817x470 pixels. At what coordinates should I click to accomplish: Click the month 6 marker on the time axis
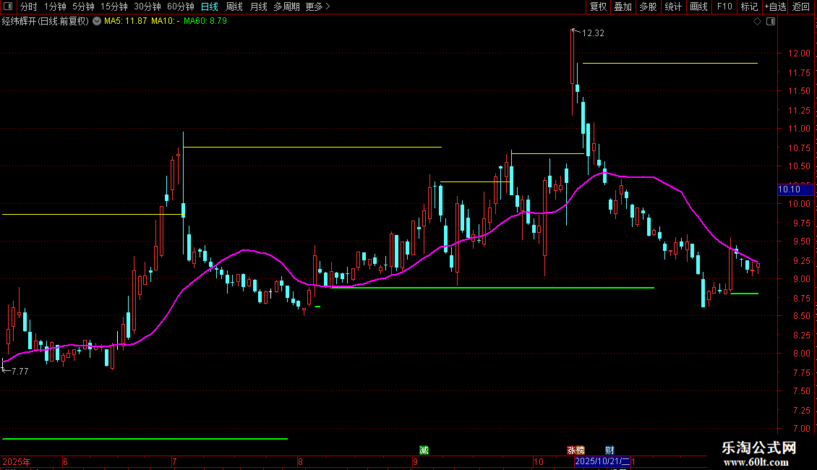[x=65, y=461]
